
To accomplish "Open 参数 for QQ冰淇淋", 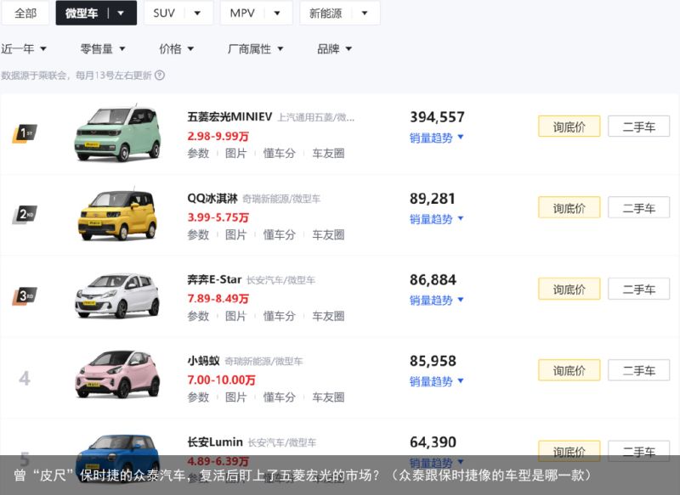I will pyautogui.click(x=198, y=234).
